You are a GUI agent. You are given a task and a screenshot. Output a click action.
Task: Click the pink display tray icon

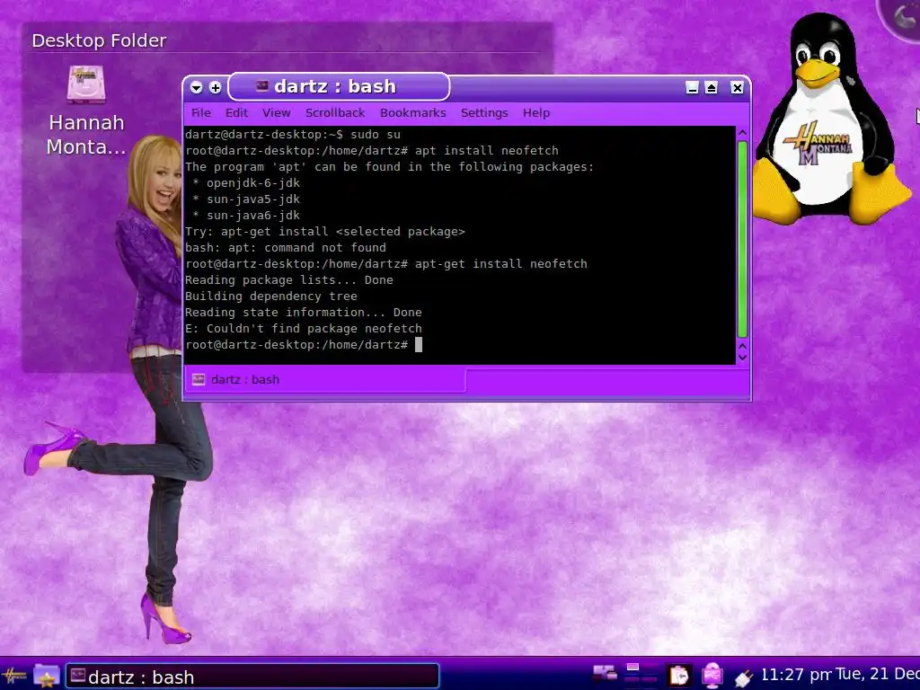(x=712, y=676)
